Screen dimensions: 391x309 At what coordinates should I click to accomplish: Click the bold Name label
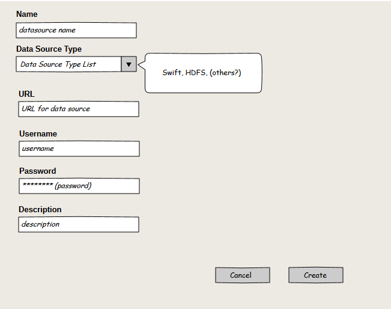point(26,14)
